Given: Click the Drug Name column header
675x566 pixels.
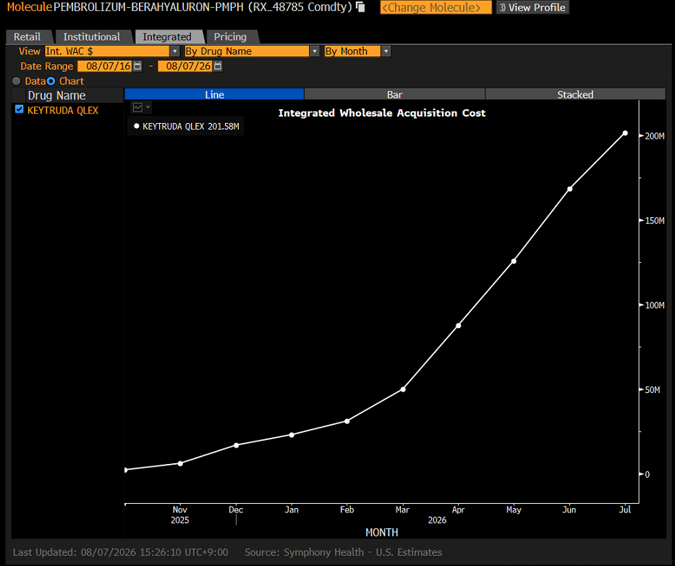Looking at the screenshot, I should [57, 96].
